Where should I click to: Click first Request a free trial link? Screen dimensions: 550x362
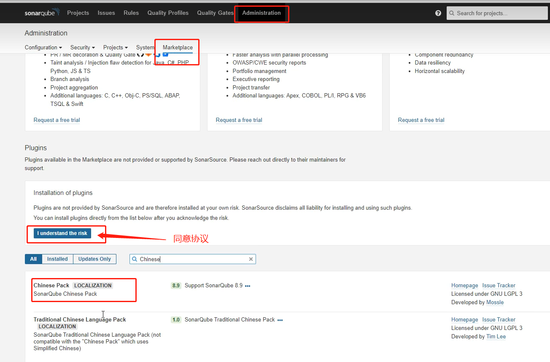point(57,120)
